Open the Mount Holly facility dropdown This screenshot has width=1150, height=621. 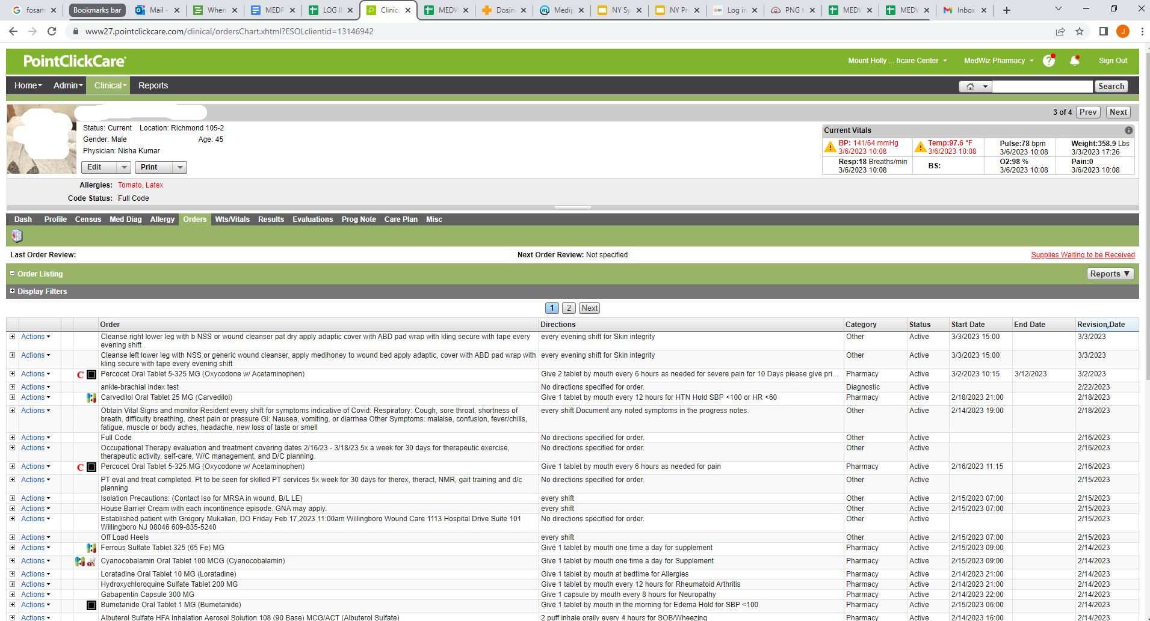pos(897,61)
